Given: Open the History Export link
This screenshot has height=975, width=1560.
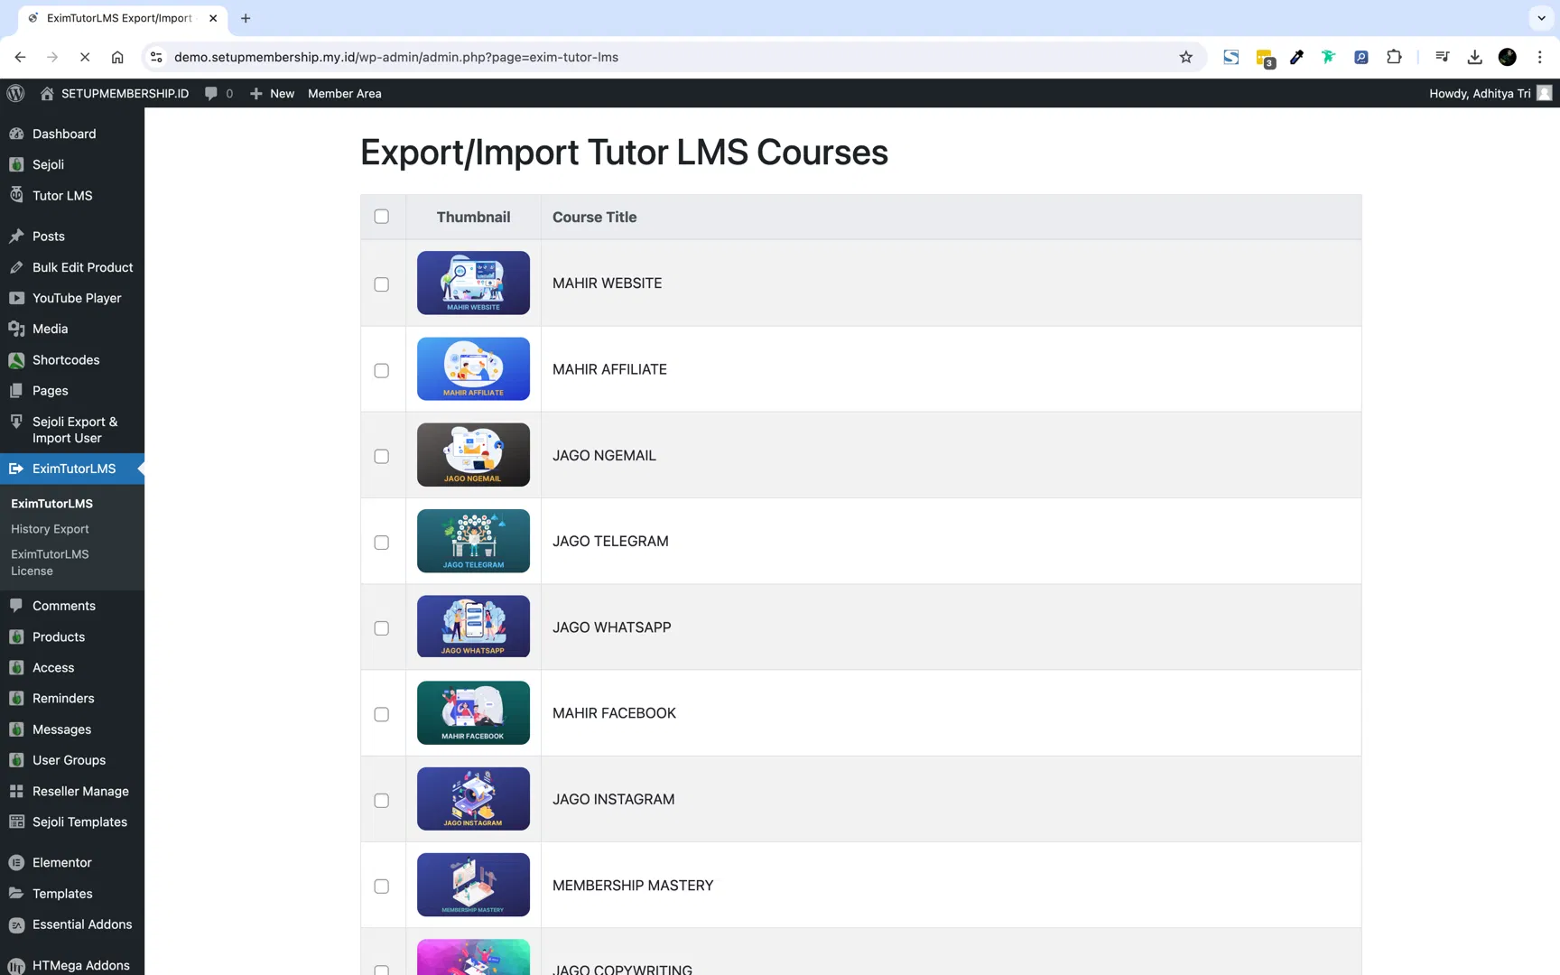Looking at the screenshot, I should (x=50, y=528).
